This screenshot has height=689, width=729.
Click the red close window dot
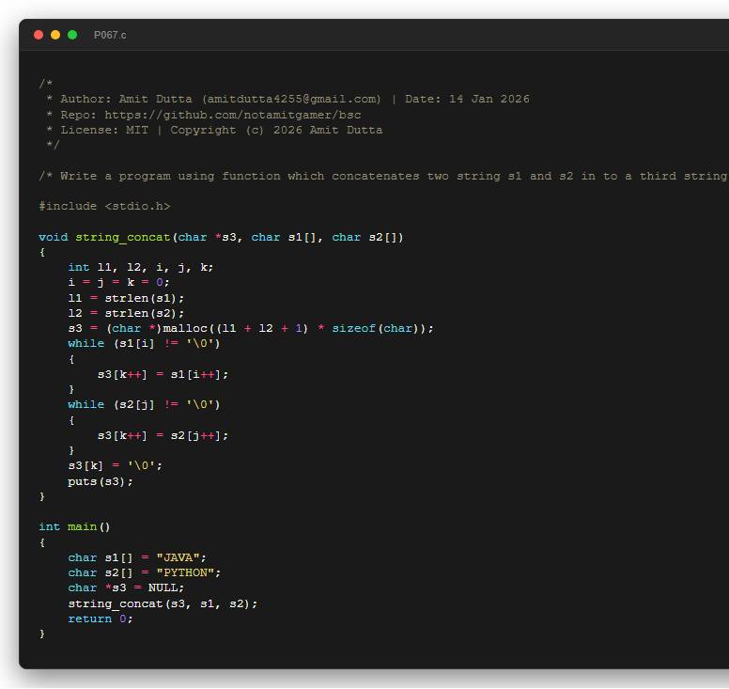click(39, 35)
